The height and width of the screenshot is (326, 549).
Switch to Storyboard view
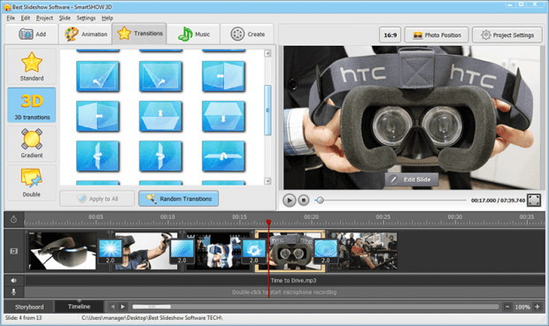[x=29, y=307]
